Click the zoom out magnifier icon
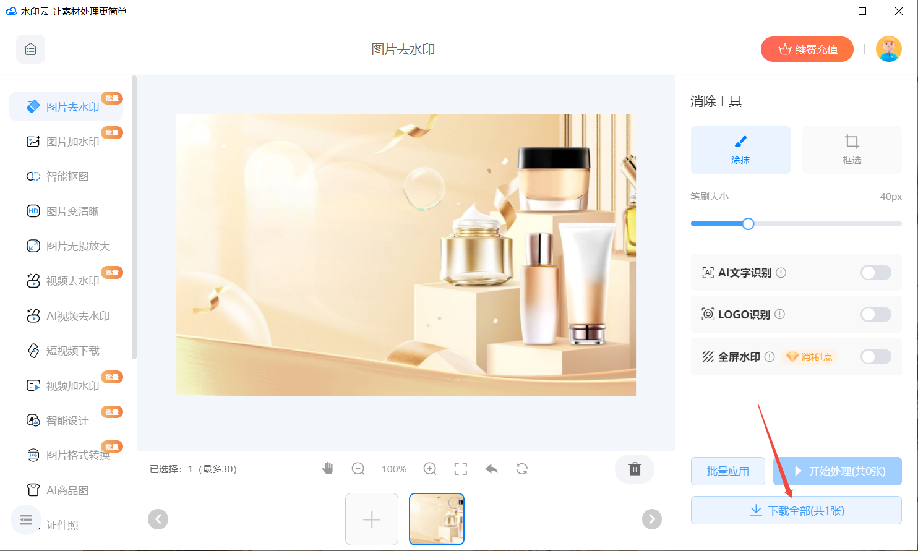Screen dimensions: 918x551 tap(358, 469)
